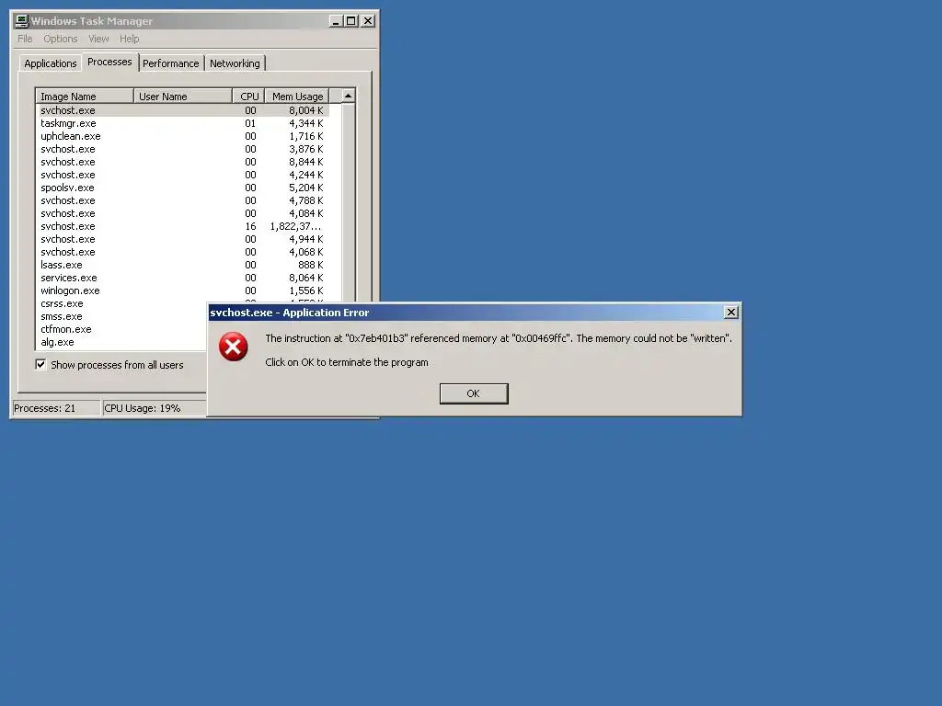Viewport: 942px width, 706px height.
Task: Select the services.exe process row
Action: [184, 278]
